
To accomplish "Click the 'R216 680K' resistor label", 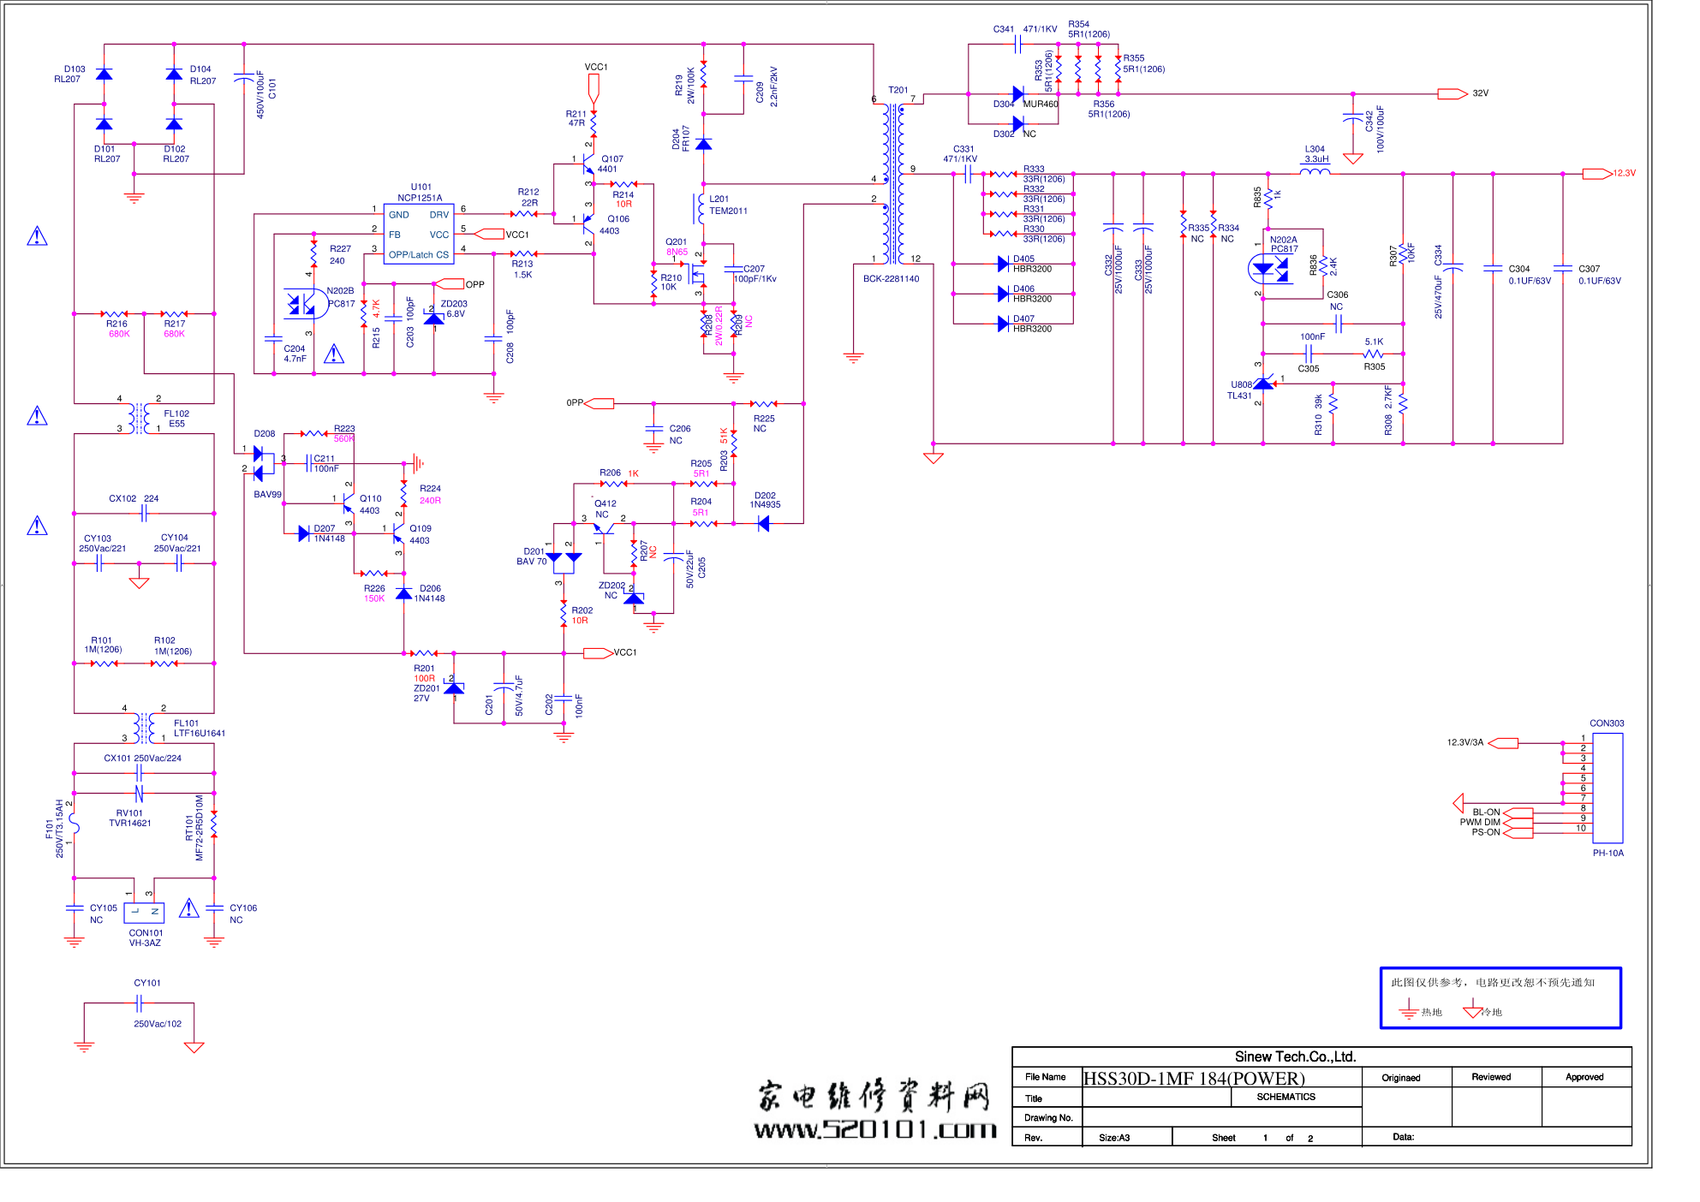I will coord(118,329).
